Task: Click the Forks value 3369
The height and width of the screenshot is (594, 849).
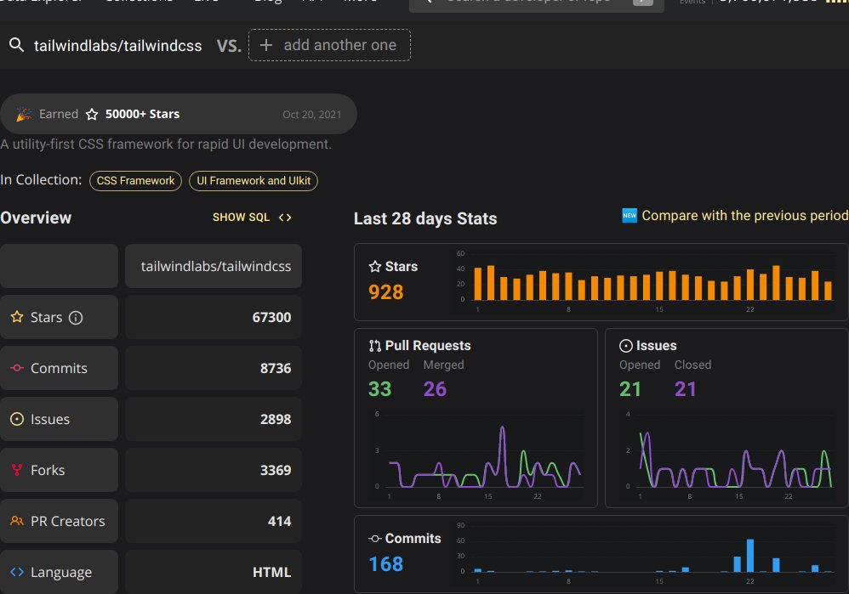Action: click(275, 470)
